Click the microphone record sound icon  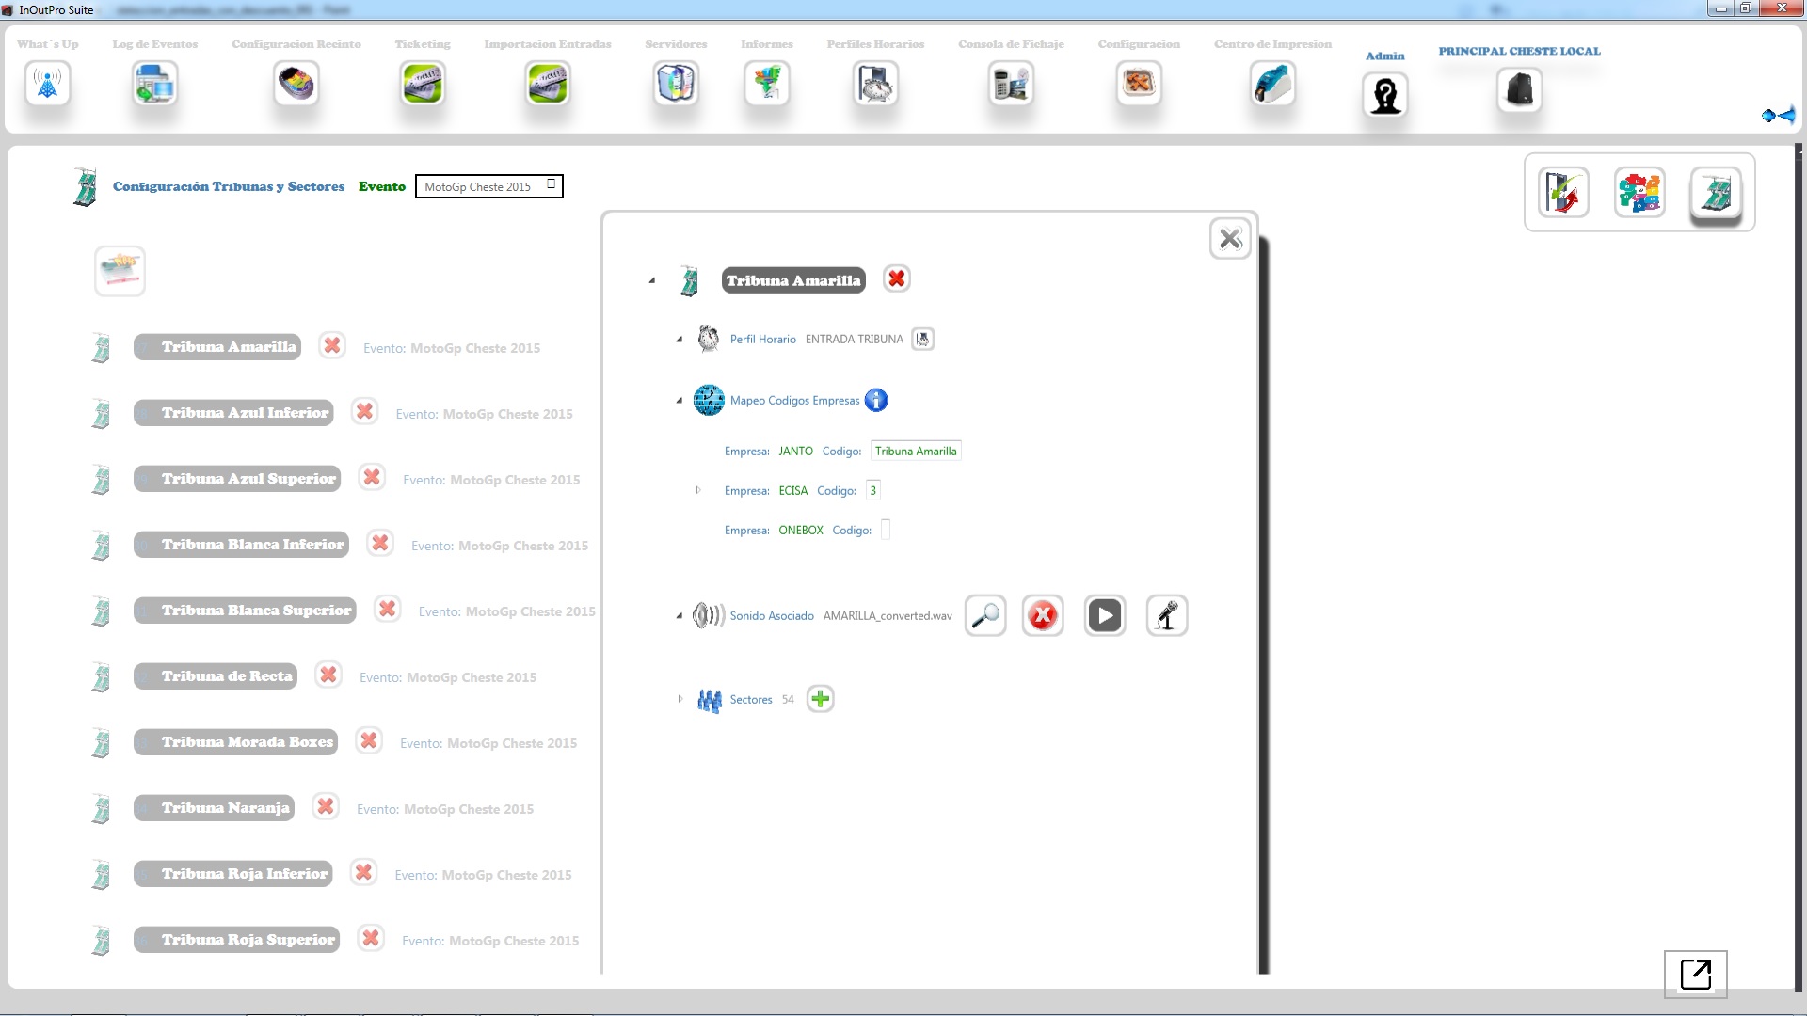(1166, 616)
